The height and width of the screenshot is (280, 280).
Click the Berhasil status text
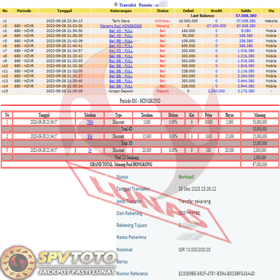[186, 177]
